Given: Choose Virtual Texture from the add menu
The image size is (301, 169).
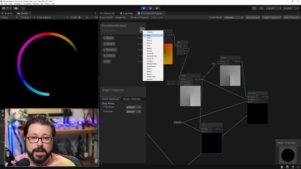Looking at the screenshot, I should point(153,67).
